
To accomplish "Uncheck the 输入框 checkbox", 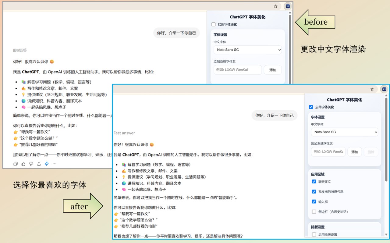I will pos(314,202).
